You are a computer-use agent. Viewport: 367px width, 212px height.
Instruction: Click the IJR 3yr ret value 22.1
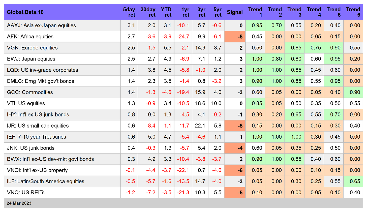coord(200,126)
